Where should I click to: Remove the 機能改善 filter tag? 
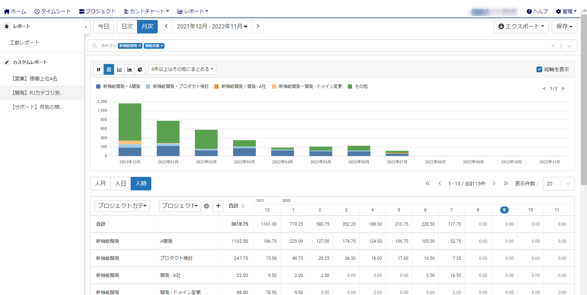click(162, 46)
